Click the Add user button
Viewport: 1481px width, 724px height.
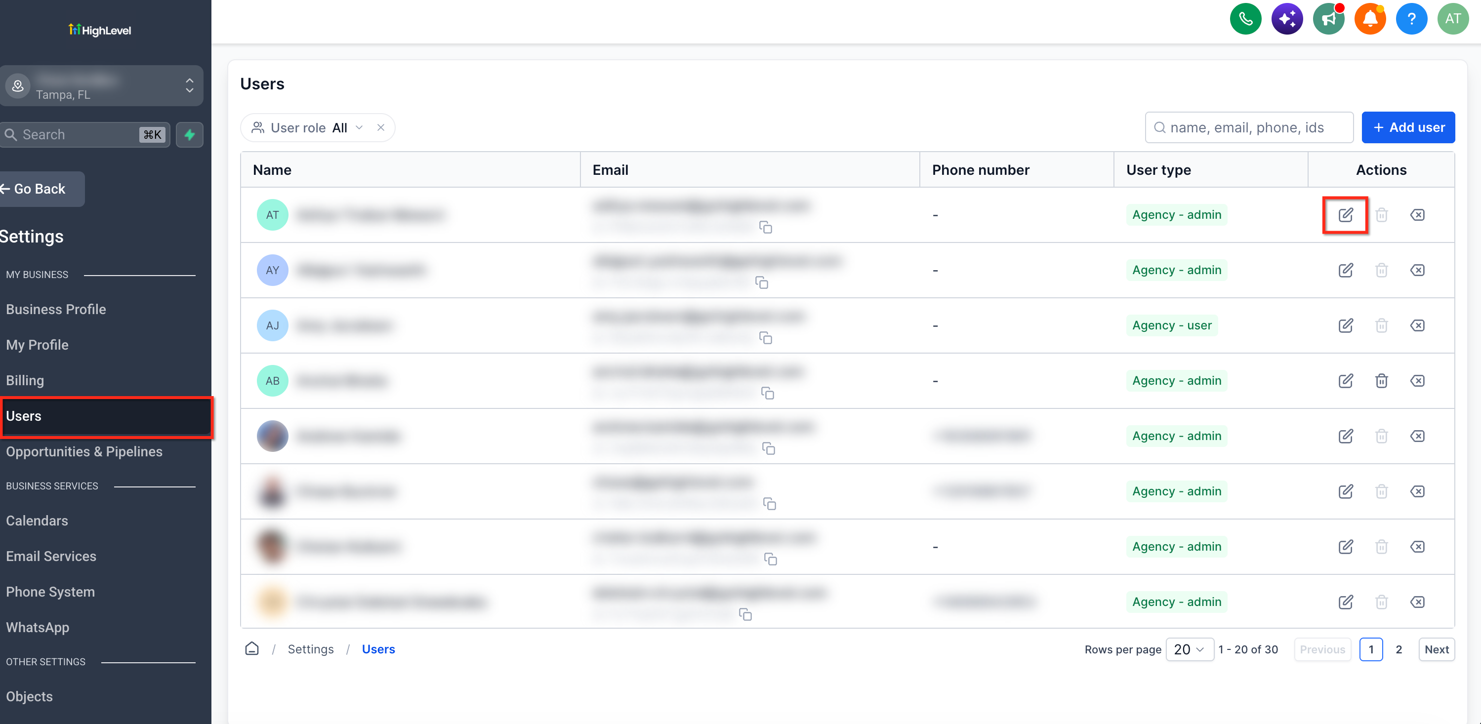[1408, 127]
